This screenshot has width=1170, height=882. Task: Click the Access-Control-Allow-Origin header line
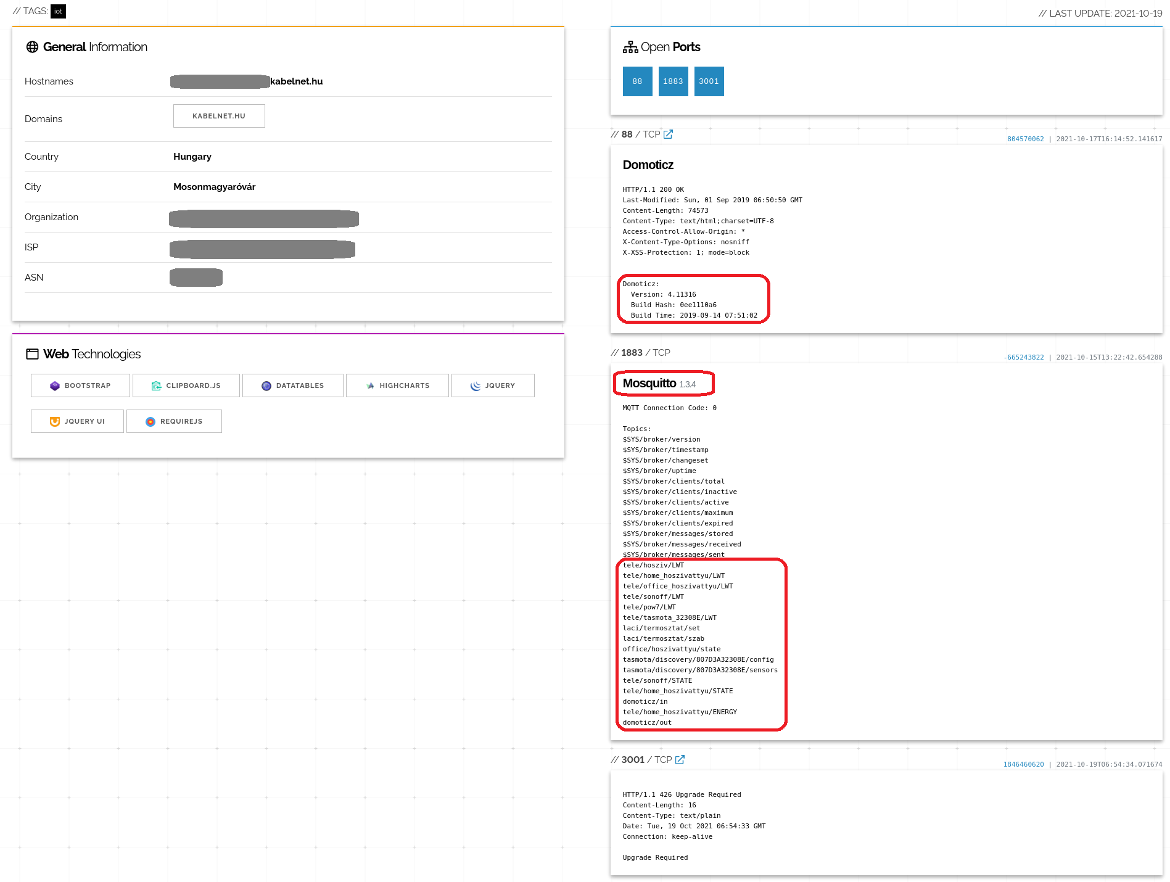pos(684,231)
